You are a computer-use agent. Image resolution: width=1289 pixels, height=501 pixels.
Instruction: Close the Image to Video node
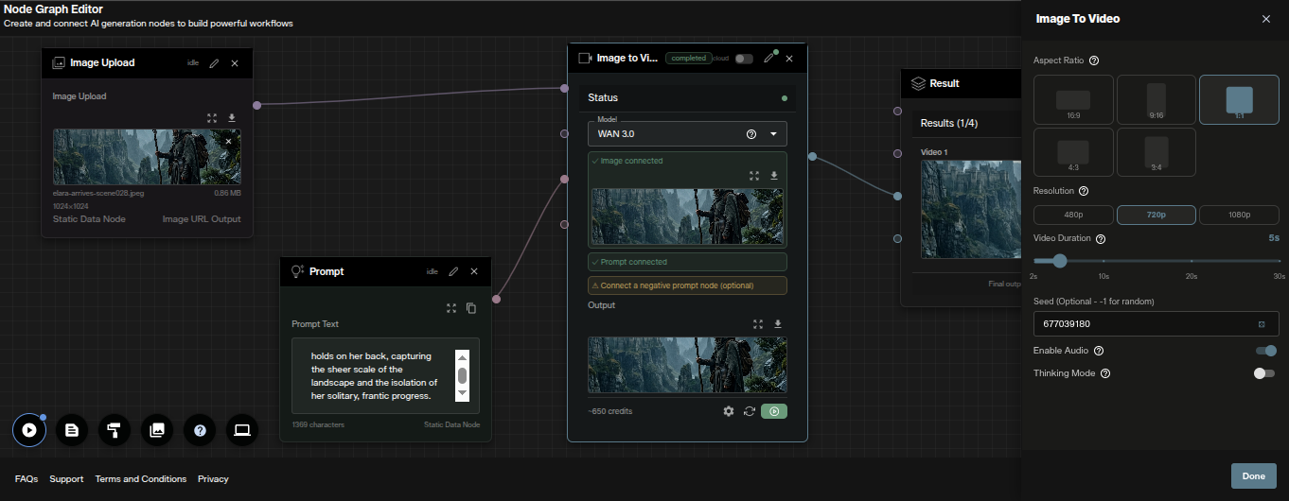[789, 58]
